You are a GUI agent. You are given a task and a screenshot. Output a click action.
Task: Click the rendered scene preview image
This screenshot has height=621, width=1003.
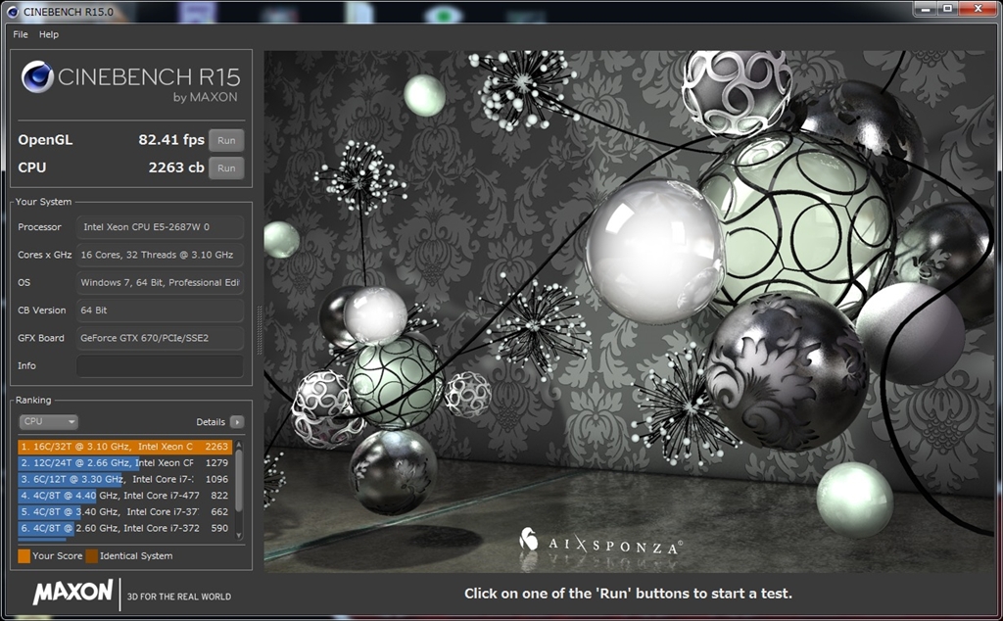630,311
